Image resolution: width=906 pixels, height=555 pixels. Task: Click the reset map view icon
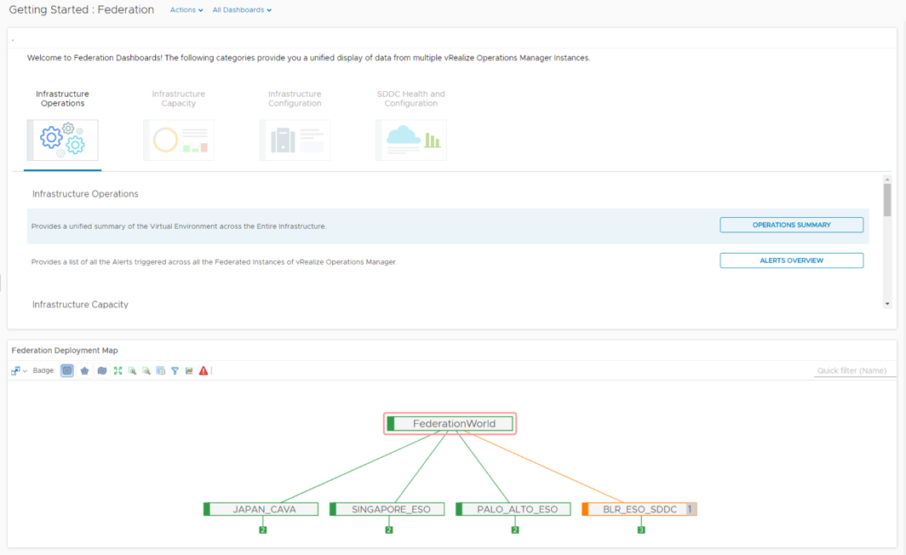click(160, 370)
